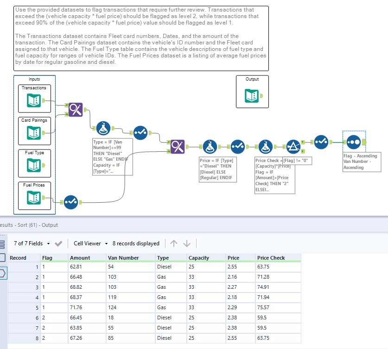388x349 pixels.
Task: Select the 124 Van Number cell
Action: click(131, 307)
